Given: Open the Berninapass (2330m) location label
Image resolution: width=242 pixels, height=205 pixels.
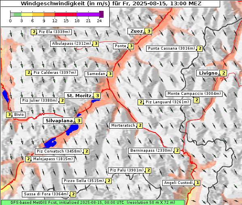Looking at the screenshot, I should click(x=151, y=151).
